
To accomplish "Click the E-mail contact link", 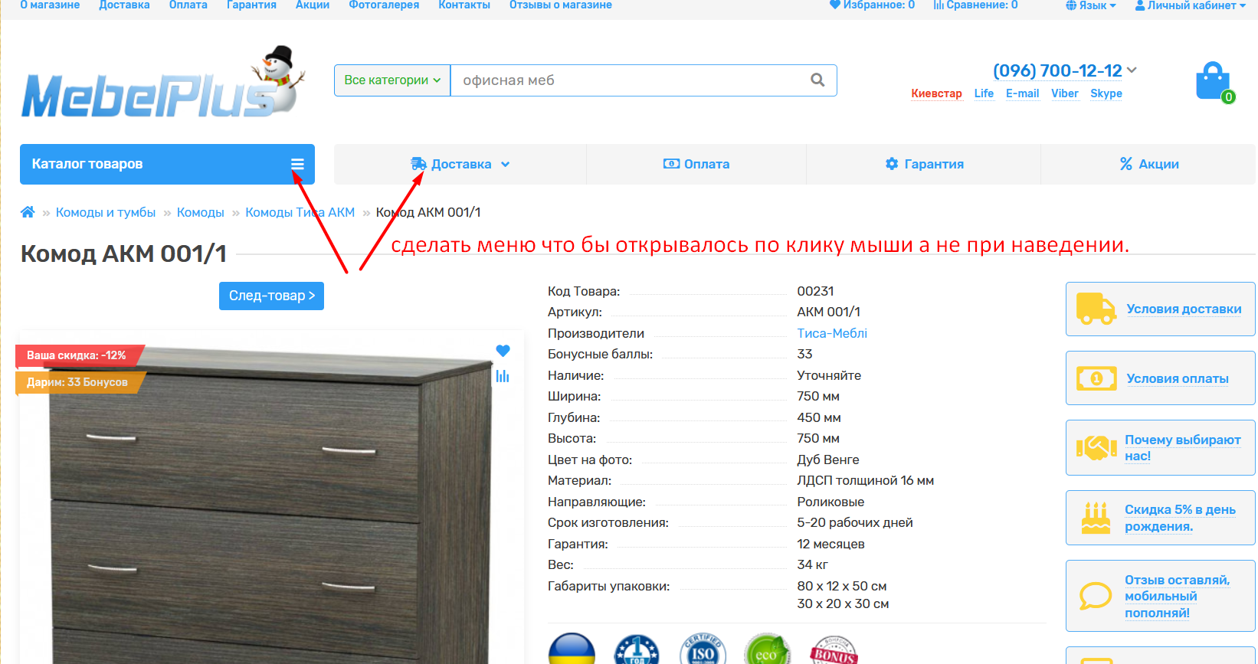I will coord(1022,93).
